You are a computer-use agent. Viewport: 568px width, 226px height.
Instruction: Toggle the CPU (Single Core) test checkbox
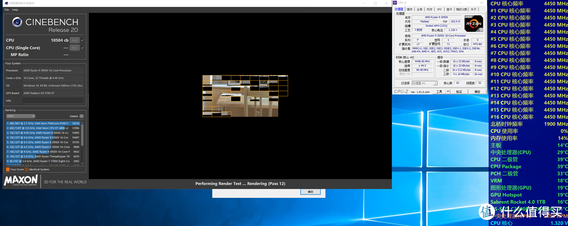coord(83,48)
